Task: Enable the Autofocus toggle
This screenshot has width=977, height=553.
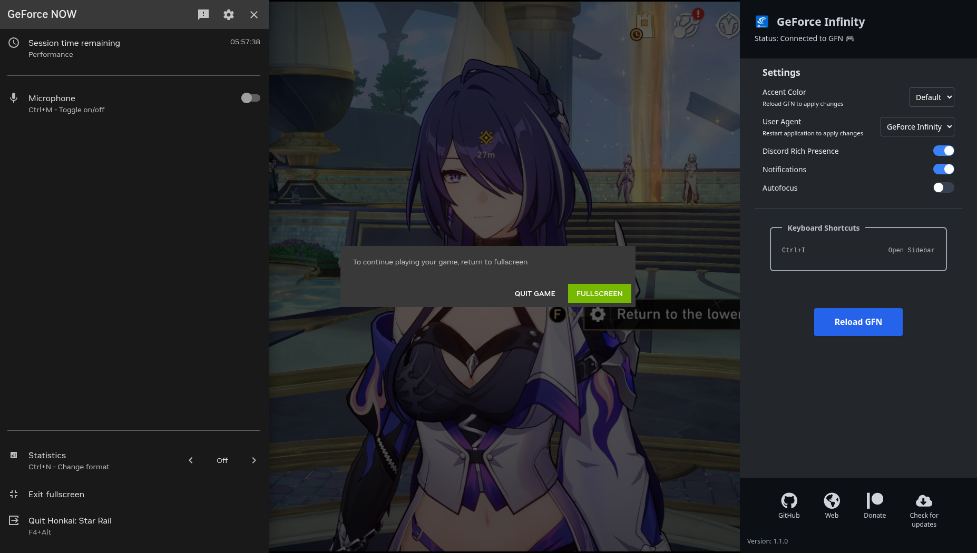Action: pyautogui.click(x=944, y=187)
